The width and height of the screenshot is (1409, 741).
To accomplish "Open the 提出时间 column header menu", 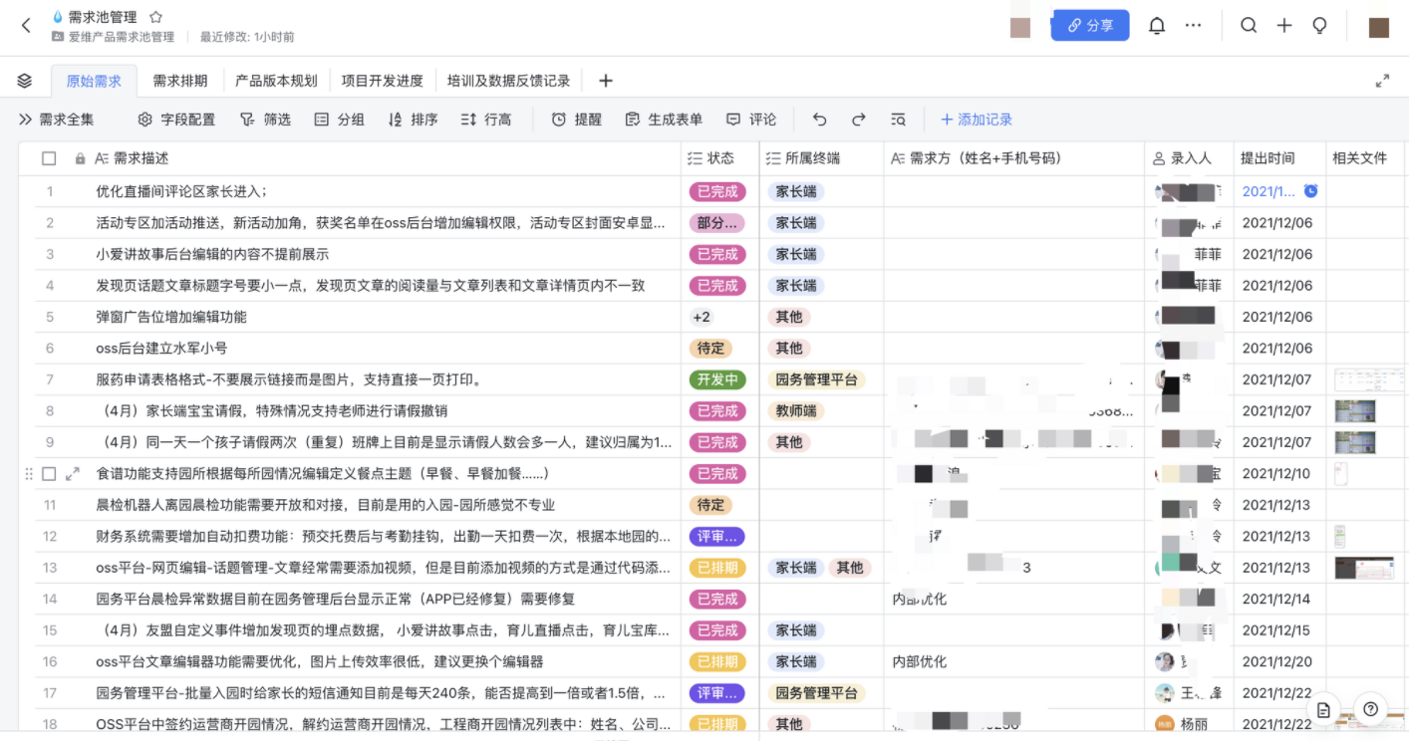I will [1279, 158].
